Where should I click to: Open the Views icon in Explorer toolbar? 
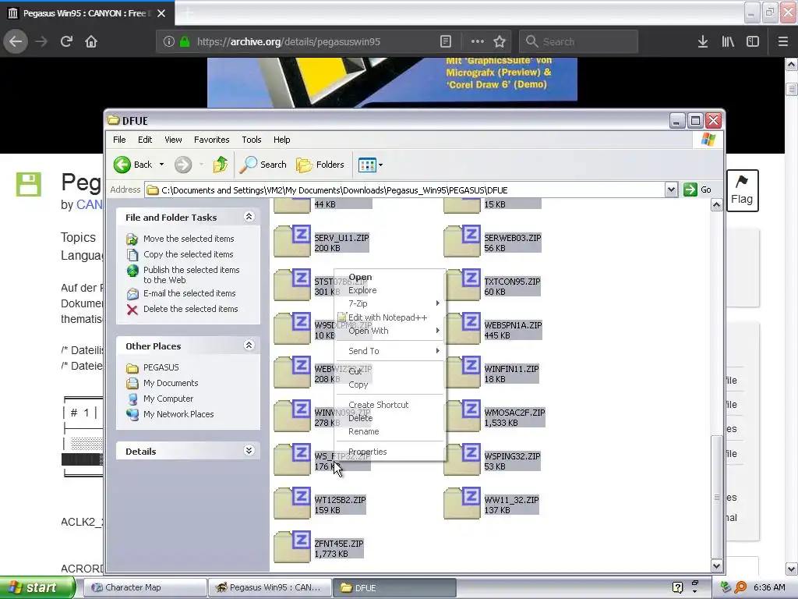[x=367, y=165]
